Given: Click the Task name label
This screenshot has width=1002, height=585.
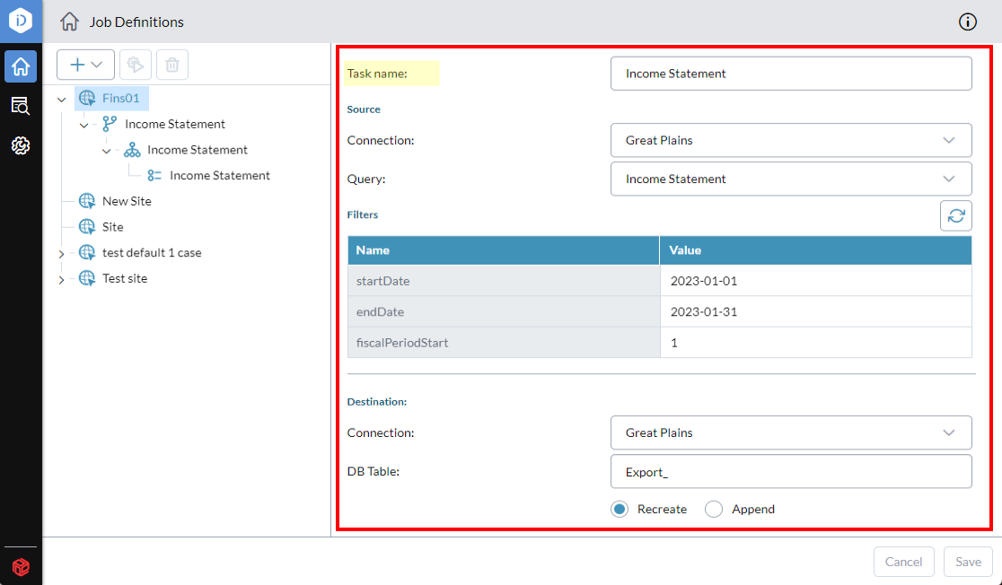Looking at the screenshot, I should click(x=377, y=74).
